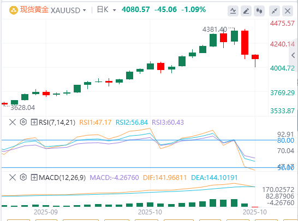Open RSI indicator settings gear
This screenshot has width=298, height=221.
click(23, 122)
